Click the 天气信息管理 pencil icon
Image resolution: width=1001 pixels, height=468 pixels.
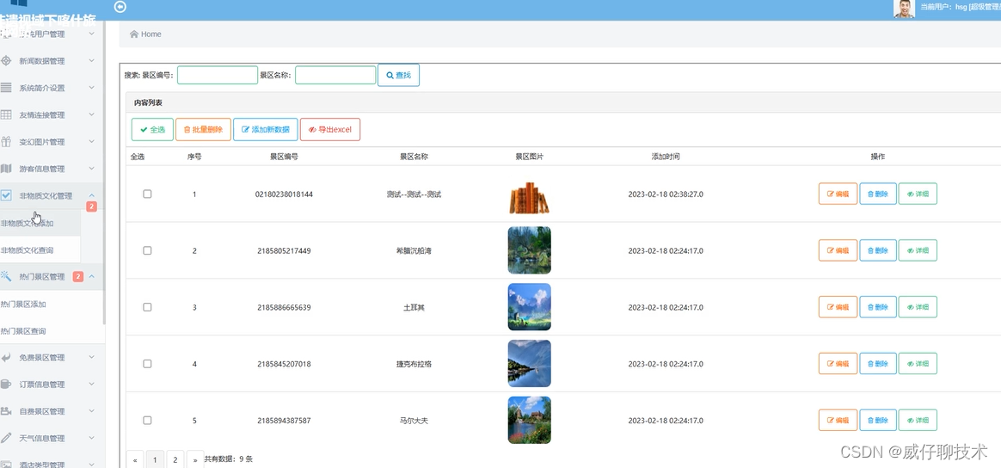[x=6, y=438]
